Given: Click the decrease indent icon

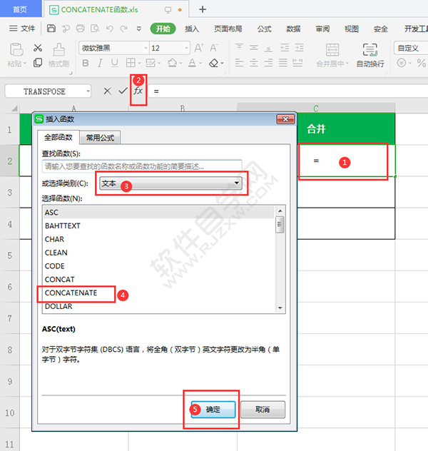Looking at the screenshot, I should (x=285, y=48).
